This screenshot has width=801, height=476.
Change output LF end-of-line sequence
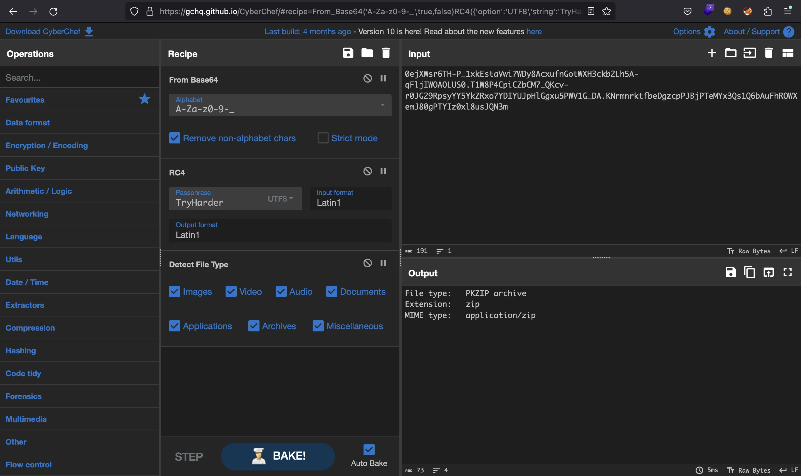[788, 470]
